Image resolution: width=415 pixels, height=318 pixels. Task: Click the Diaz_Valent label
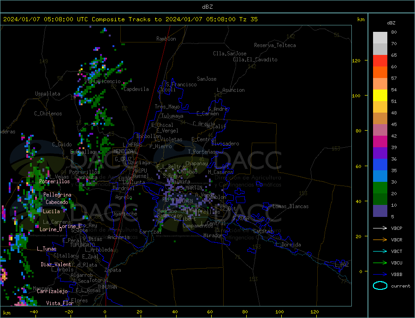coord(56,265)
